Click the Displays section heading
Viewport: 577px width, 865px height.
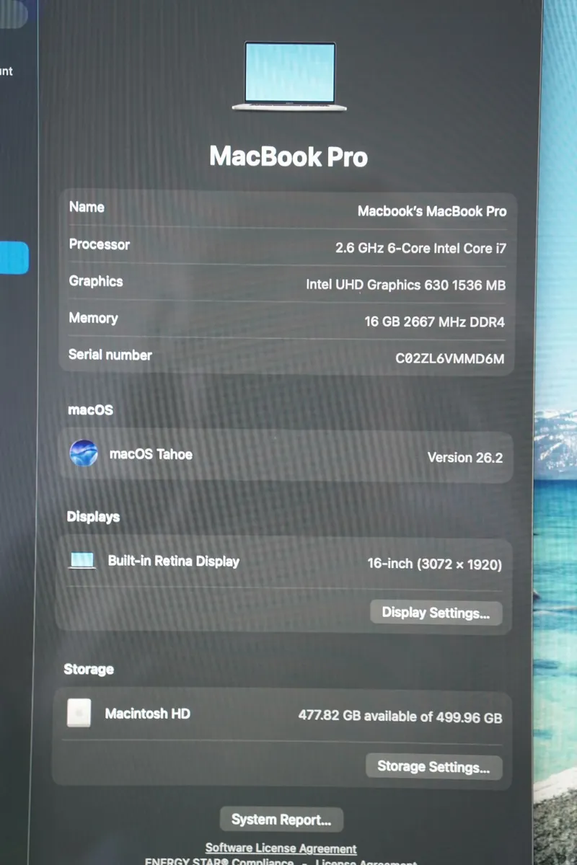pyautogui.click(x=93, y=517)
